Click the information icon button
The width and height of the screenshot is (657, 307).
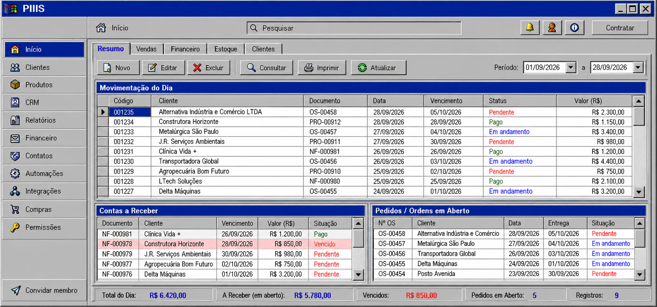point(574,28)
